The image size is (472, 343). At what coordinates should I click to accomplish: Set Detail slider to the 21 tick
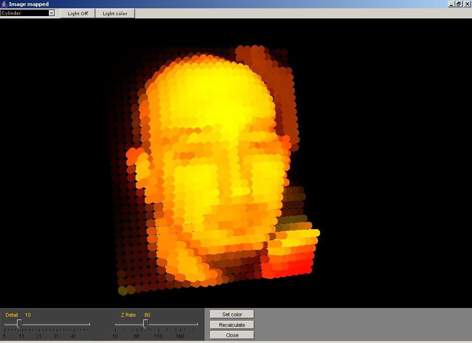pyautogui.click(x=39, y=325)
